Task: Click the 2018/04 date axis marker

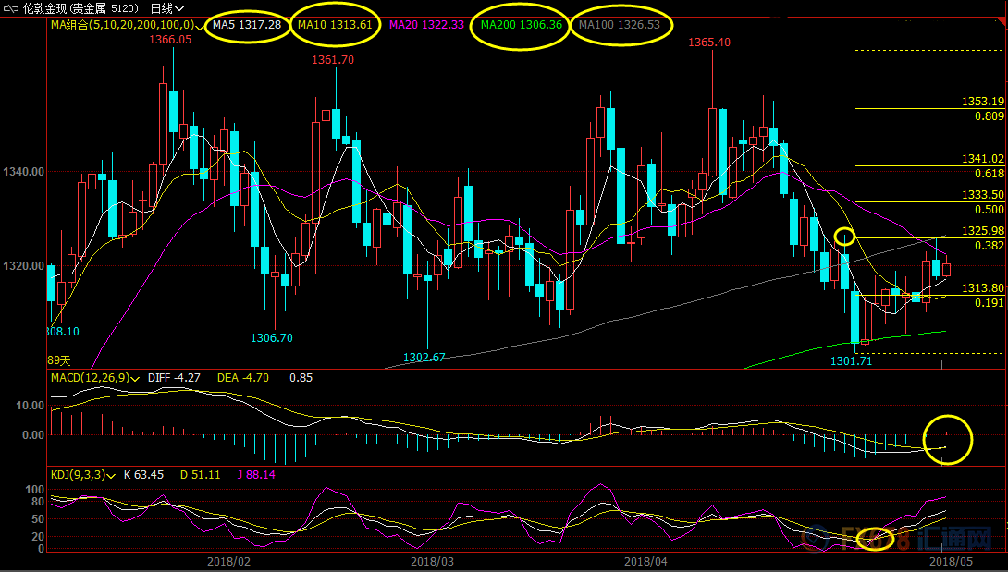Action: [x=645, y=561]
